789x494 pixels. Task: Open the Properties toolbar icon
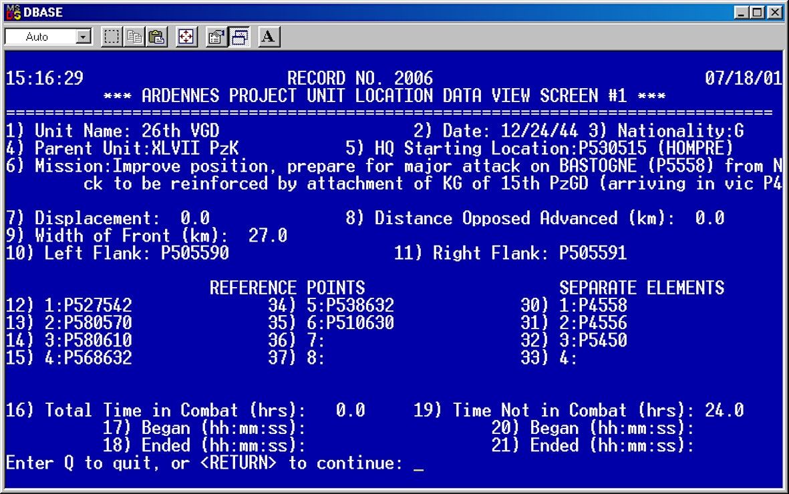[x=215, y=37]
